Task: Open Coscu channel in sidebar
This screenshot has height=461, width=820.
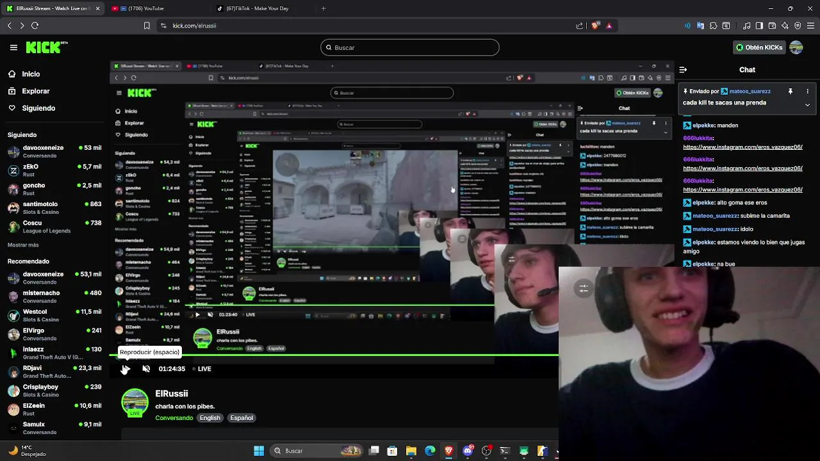Action: click(x=54, y=227)
